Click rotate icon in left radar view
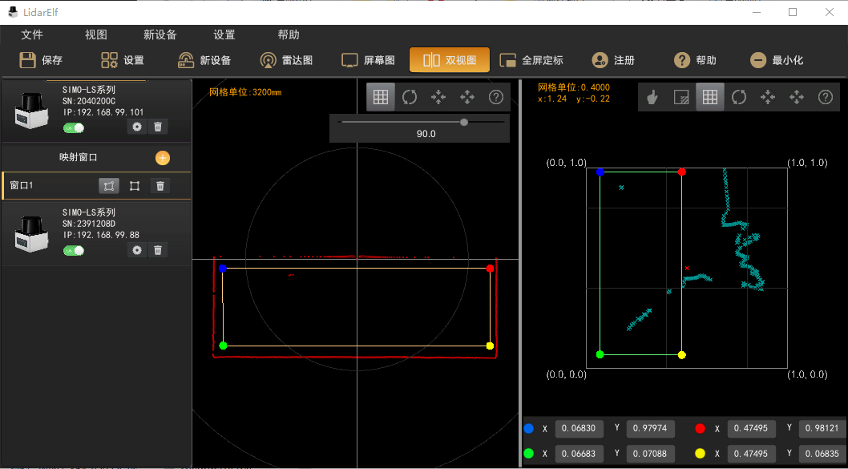 [x=410, y=97]
